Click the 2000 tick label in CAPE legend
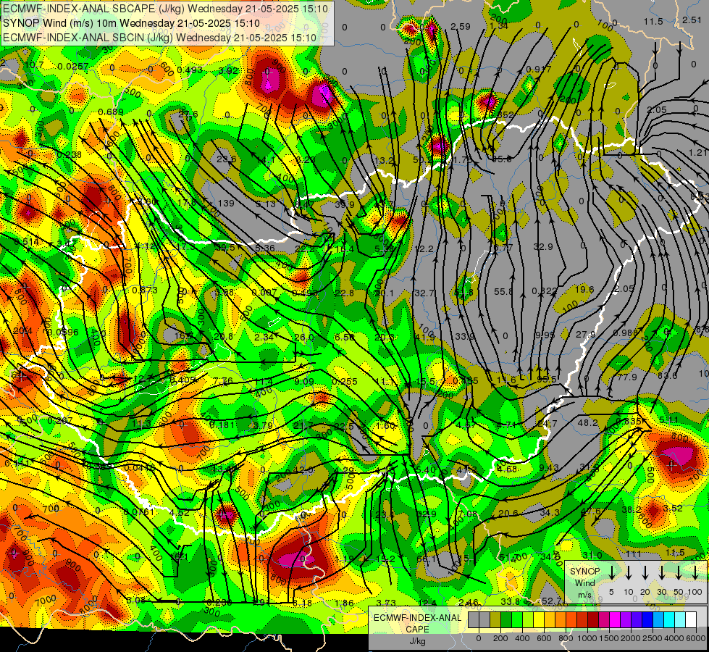 (631, 638)
